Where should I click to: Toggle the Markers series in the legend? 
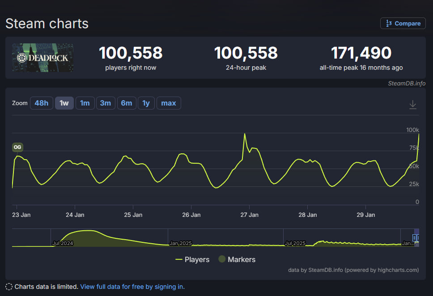(237, 259)
